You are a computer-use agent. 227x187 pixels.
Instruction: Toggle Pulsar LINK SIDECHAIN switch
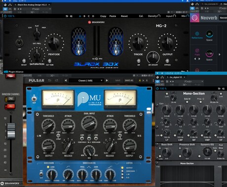(96, 138)
